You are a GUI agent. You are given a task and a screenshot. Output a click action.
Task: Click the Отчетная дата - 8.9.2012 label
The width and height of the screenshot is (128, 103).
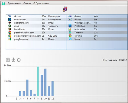click(x=115, y=60)
